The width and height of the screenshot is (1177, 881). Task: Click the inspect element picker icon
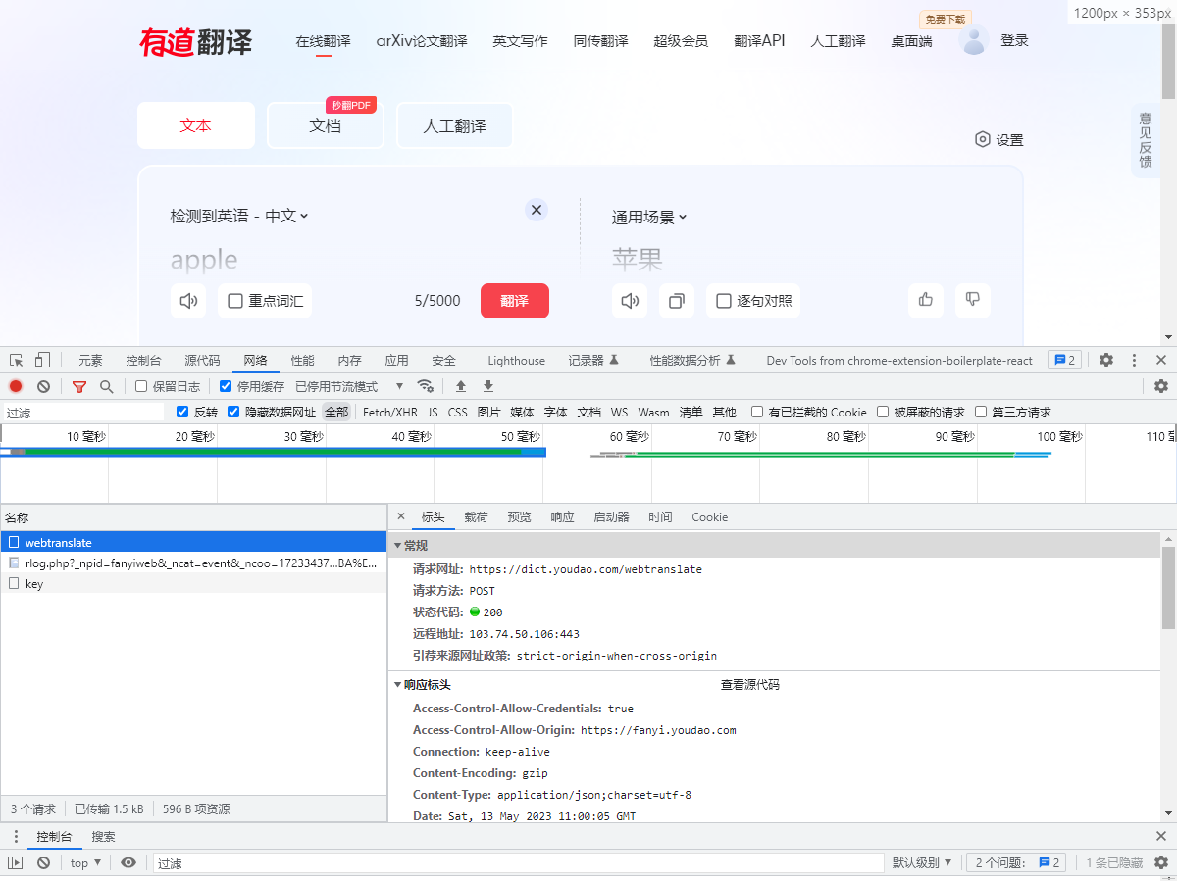pyautogui.click(x=17, y=360)
